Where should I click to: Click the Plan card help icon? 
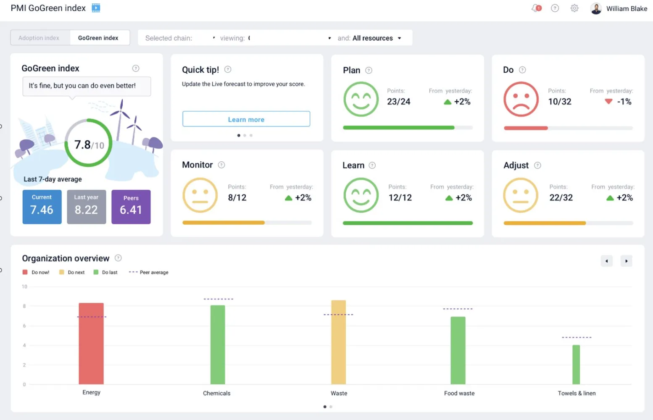[x=369, y=70]
